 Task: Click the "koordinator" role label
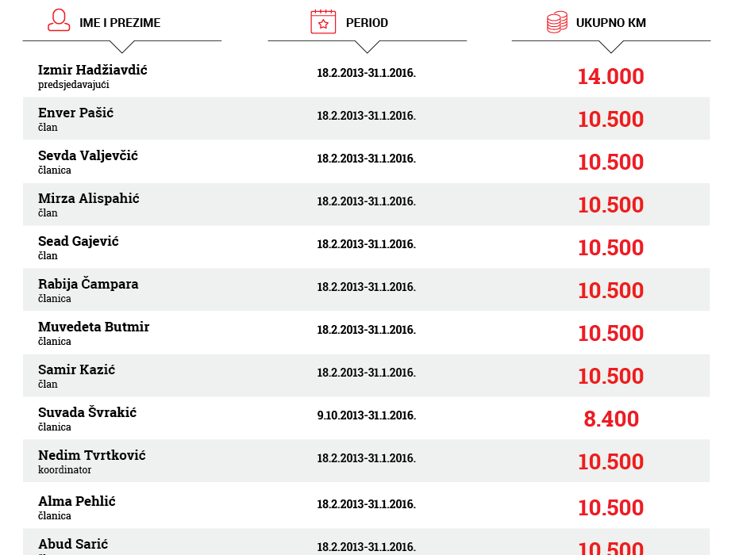pos(64,470)
